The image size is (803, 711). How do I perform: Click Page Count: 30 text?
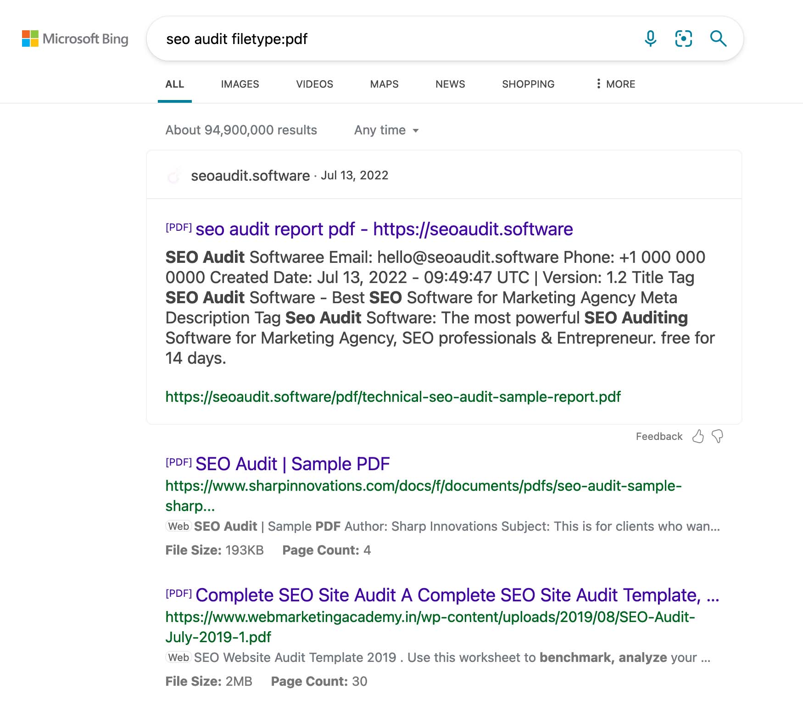[x=319, y=681]
